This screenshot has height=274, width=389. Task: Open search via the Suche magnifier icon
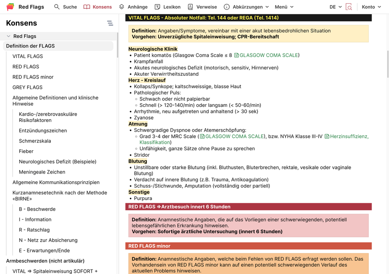click(x=57, y=7)
